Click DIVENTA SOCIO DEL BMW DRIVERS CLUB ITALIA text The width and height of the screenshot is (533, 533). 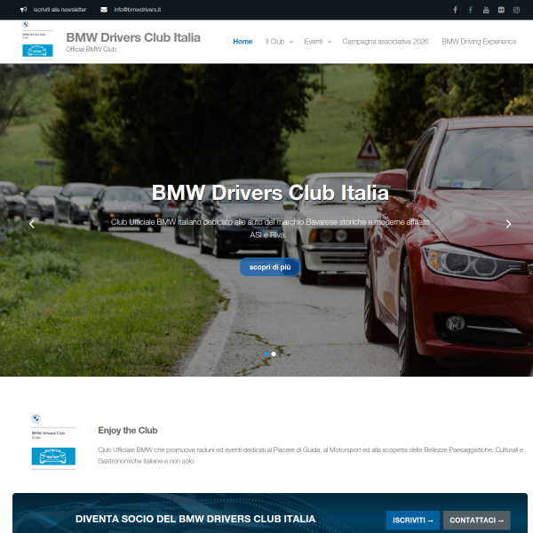click(x=195, y=519)
